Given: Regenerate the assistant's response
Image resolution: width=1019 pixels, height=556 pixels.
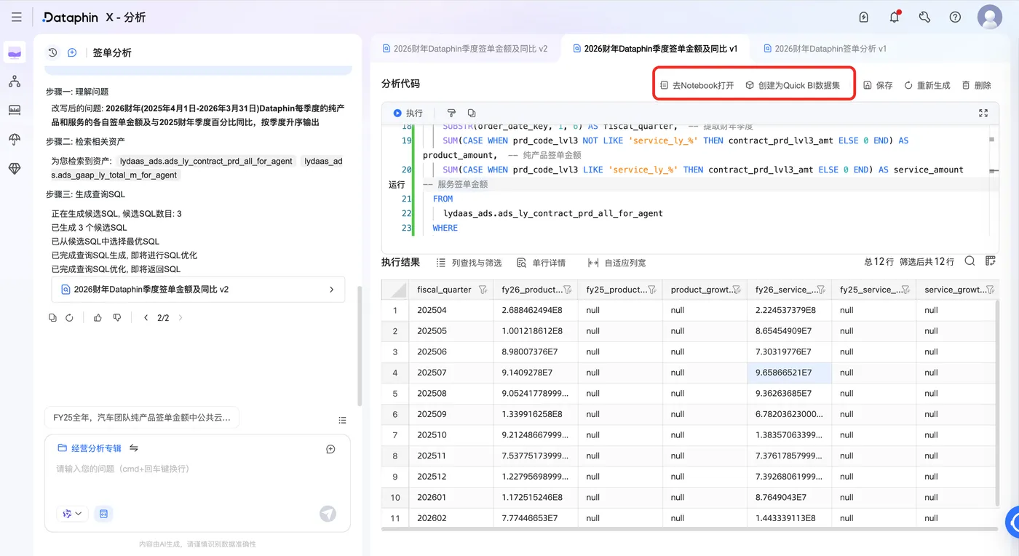Looking at the screenshot, I should coord(70,318).
